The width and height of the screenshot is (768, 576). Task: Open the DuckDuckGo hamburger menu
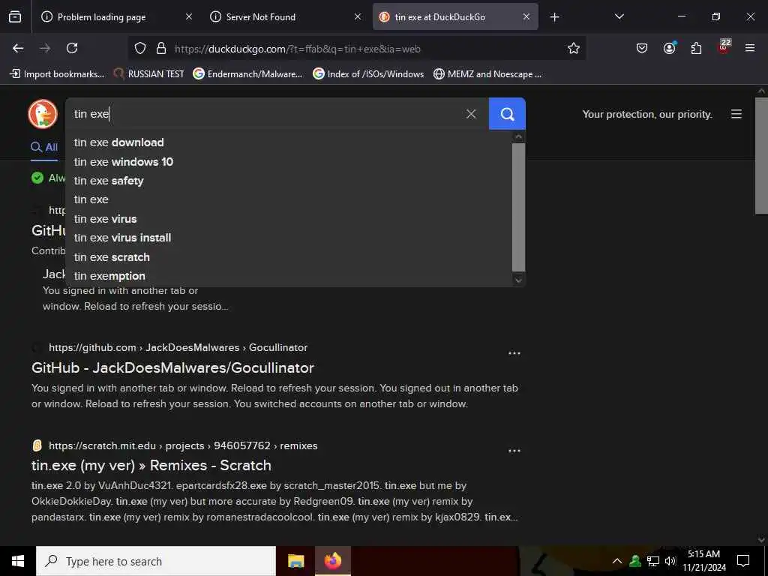(x=736, y=114)
